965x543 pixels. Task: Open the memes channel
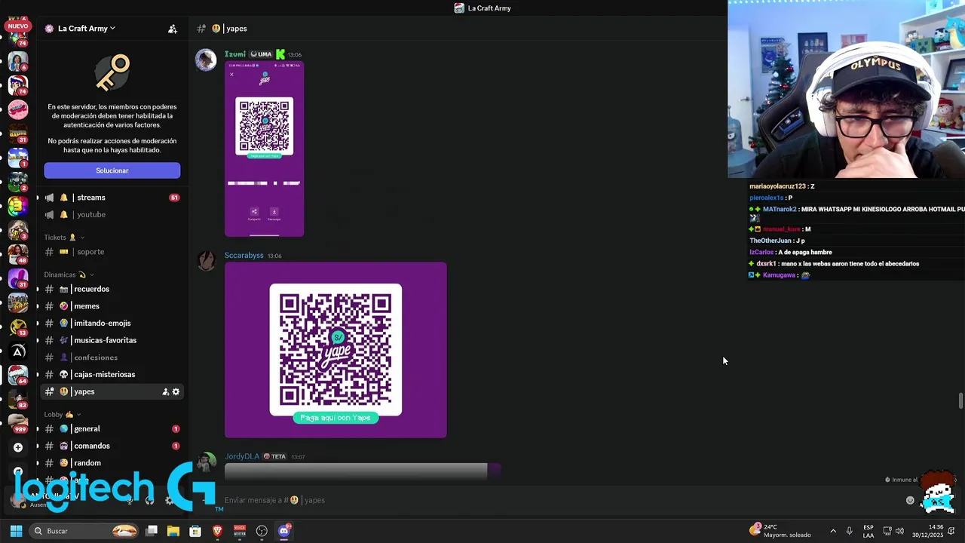pos(110,306)
